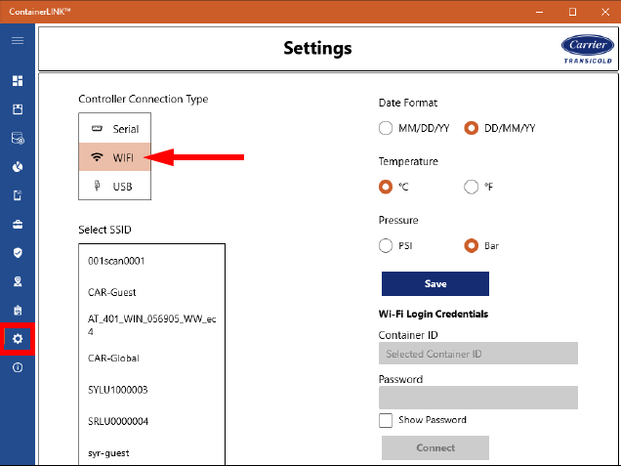The width and height of the screenshot is (621, 466).
Task: Select Bar pressure unit
Action: [472, 245]
